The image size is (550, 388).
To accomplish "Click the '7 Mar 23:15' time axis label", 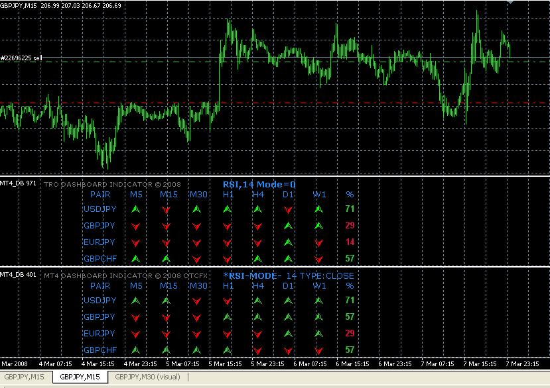I will (x=522, y=364).
